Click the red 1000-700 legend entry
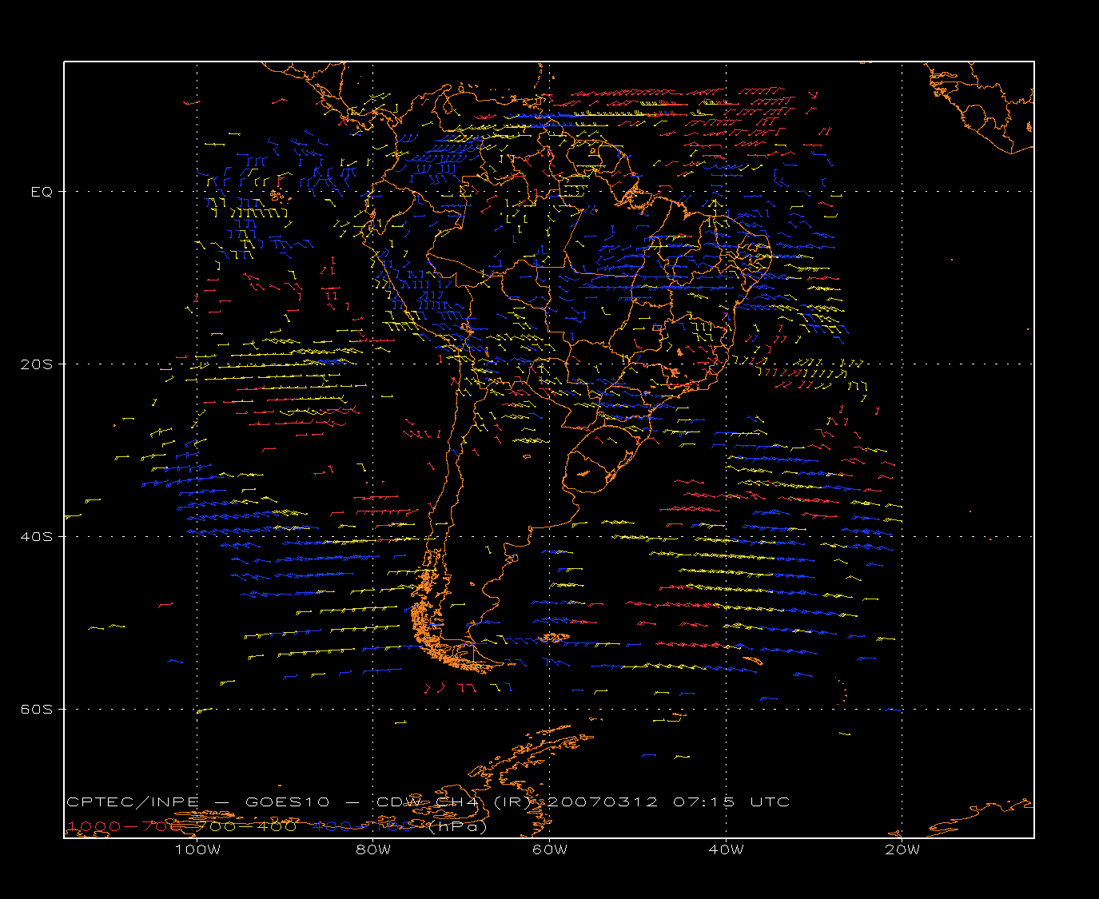The width and height of the screenshot is (1099, 899). (x=125, y=826)
